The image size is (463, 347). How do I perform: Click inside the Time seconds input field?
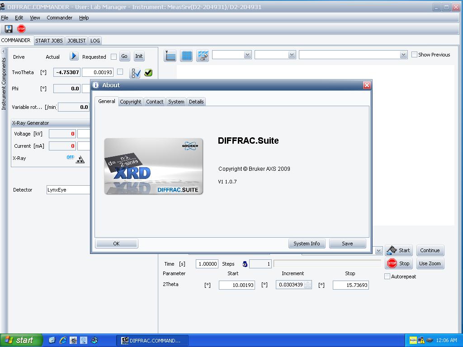207,264
